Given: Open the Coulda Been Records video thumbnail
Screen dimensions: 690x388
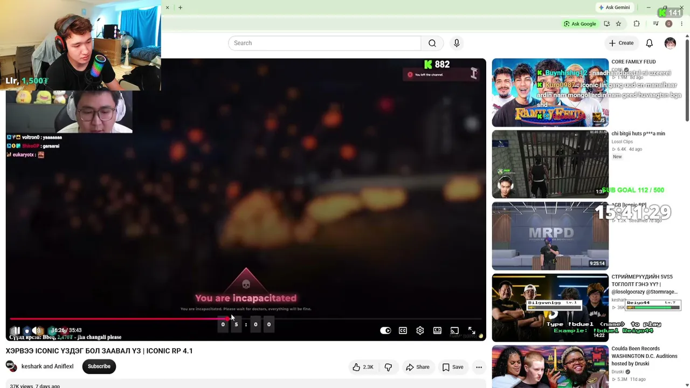Looking at the screenshot, I should 550,366.
